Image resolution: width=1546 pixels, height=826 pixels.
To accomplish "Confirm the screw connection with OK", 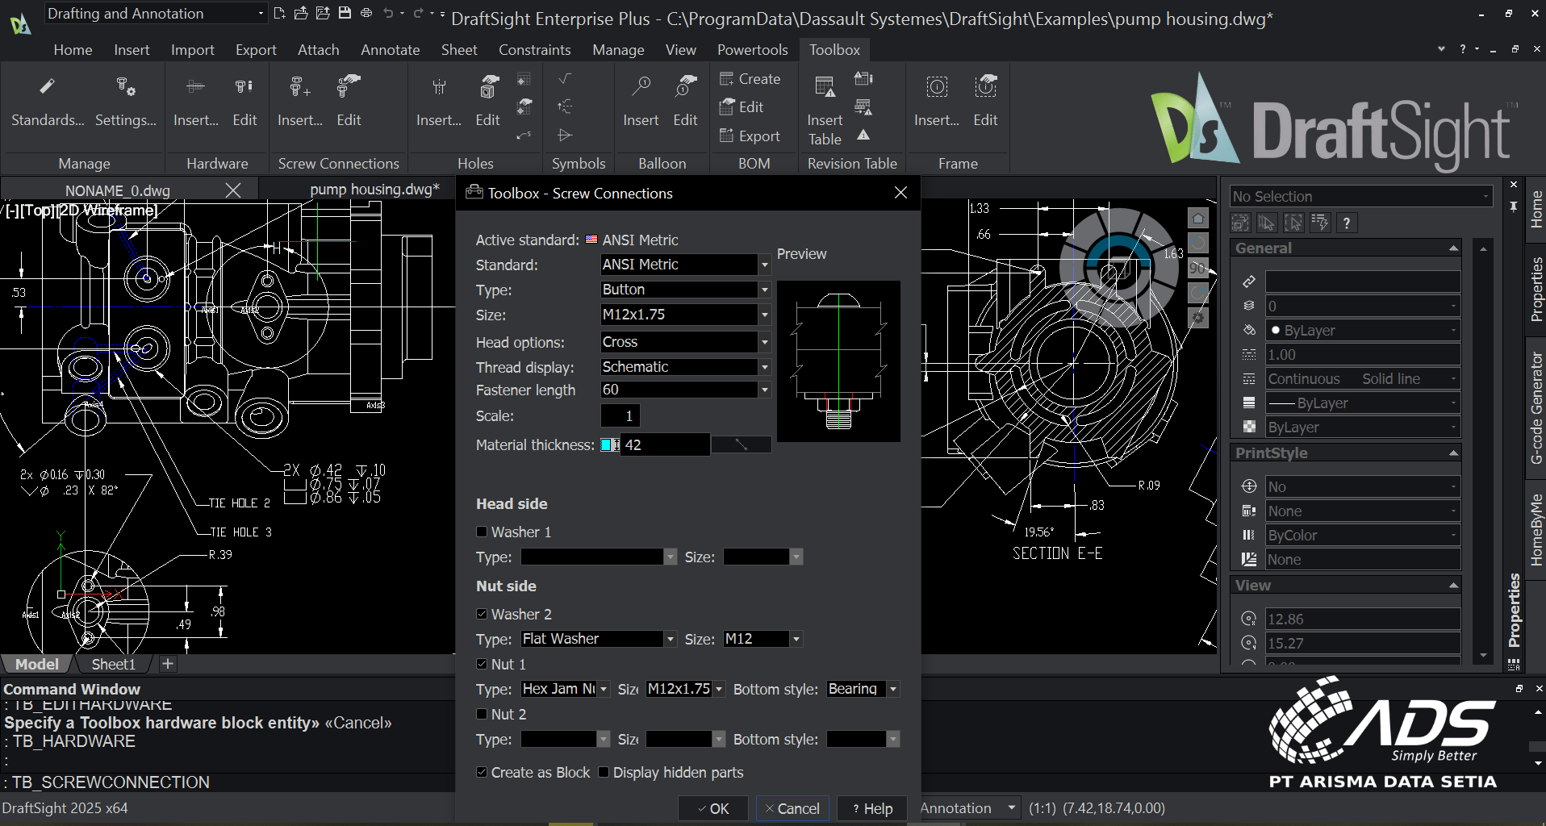I will pos(712,807).
